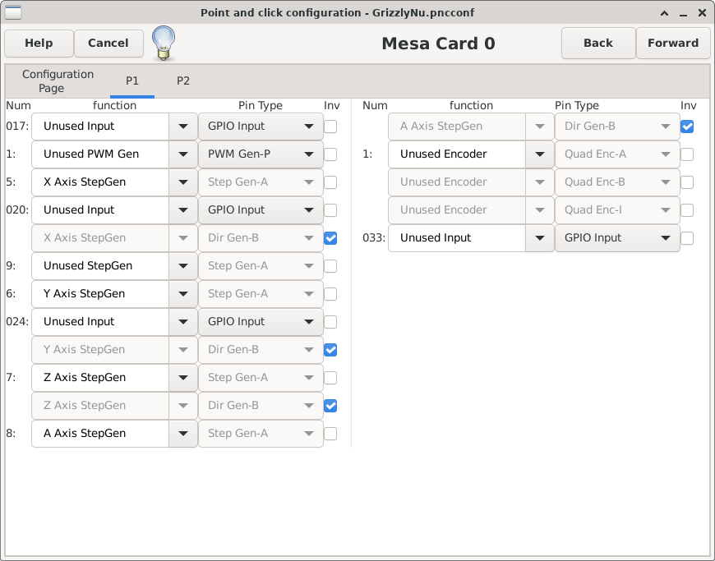Click the 'Mesa Card 0' page title

pyautogui.click(x=438, y=44)
